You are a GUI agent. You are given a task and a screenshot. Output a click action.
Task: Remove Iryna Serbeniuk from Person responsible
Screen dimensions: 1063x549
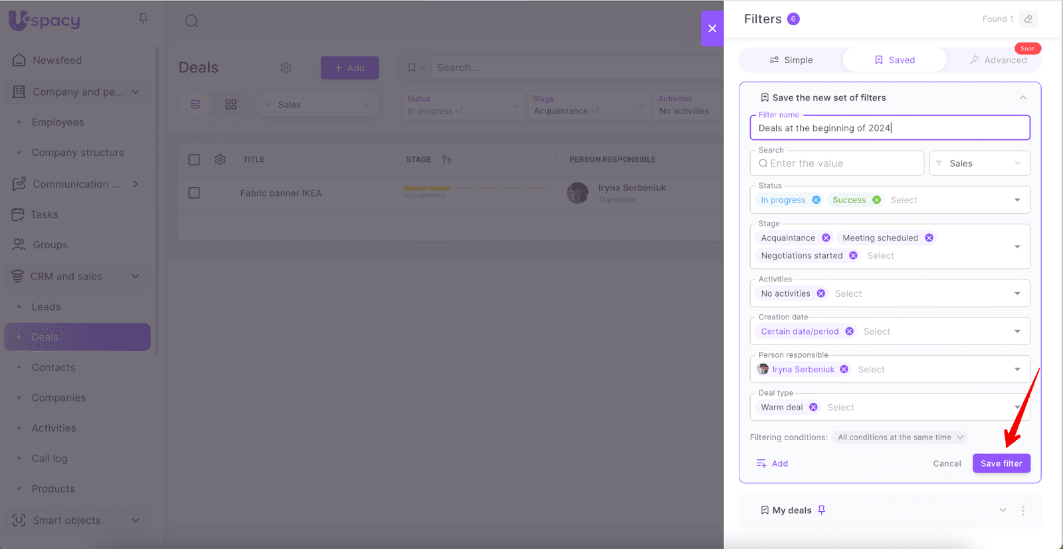[x=844, y=369]
